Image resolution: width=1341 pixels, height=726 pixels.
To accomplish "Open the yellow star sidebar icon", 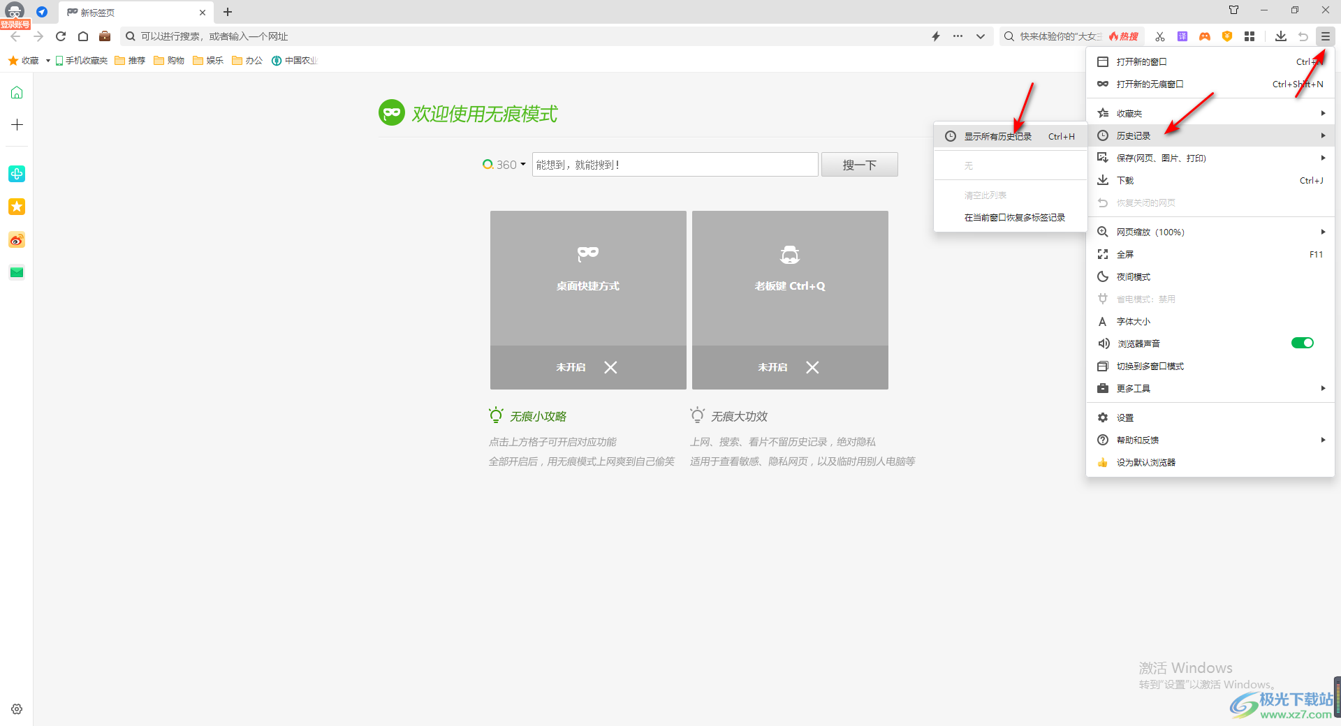I will pos(17,207).
